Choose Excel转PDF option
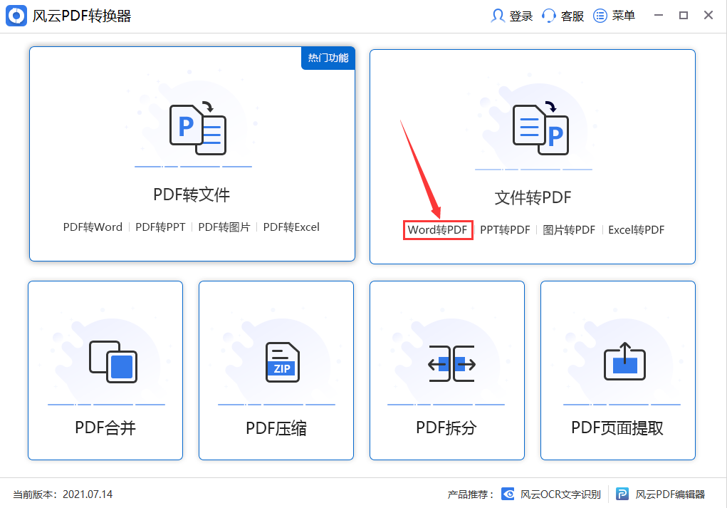 (636, 229)
